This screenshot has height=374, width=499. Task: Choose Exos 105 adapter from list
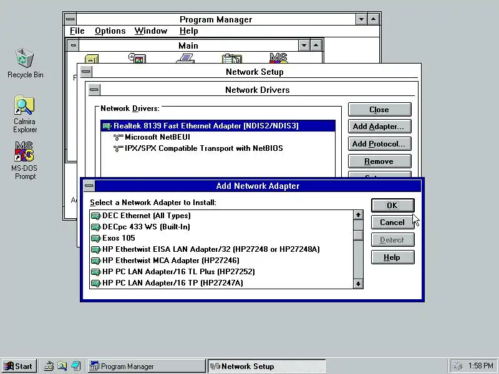221,238
